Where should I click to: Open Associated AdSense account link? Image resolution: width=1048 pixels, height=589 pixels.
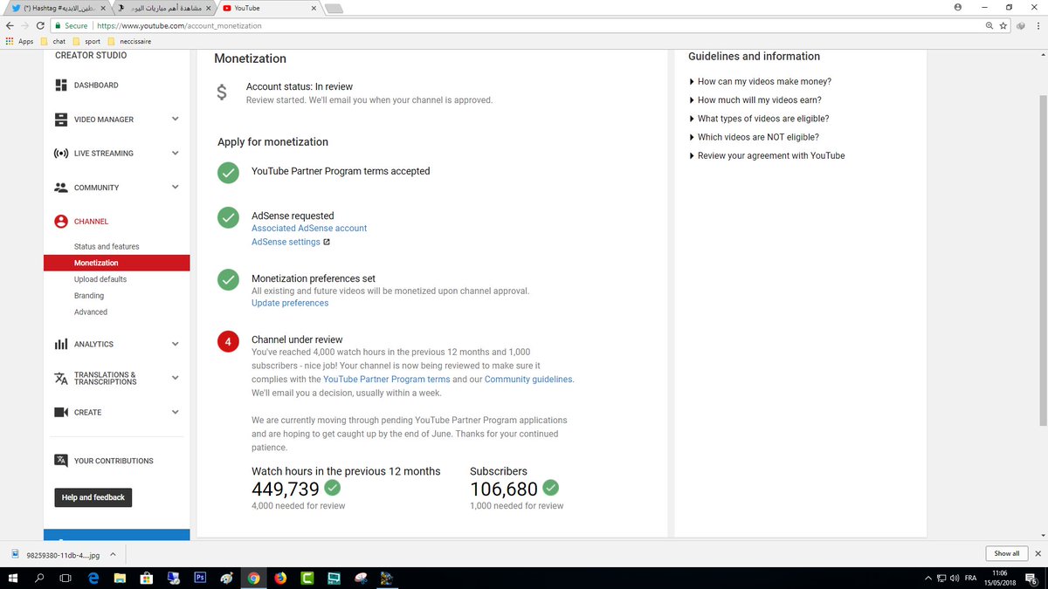pyautogui.click(x=309, y=228)
